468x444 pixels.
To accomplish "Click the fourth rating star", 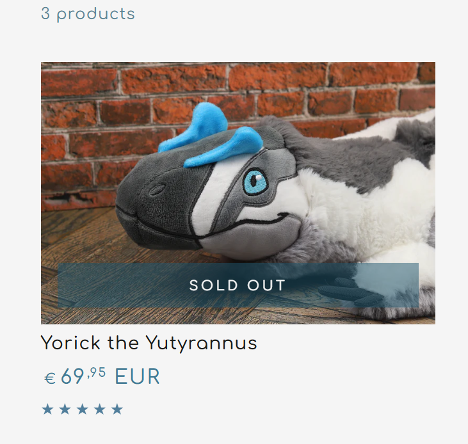I will (x=99, y=409).
